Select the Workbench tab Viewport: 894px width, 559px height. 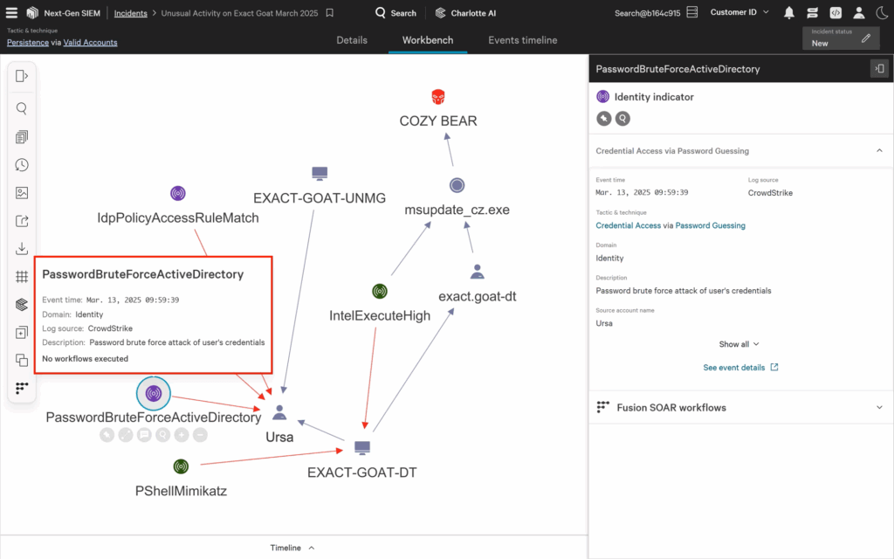coord(428,40)
